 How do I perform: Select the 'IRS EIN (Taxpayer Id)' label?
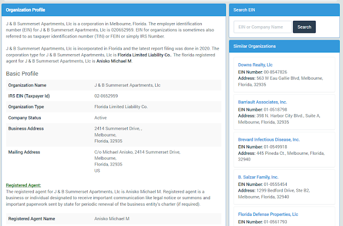[x=29, y=96]
